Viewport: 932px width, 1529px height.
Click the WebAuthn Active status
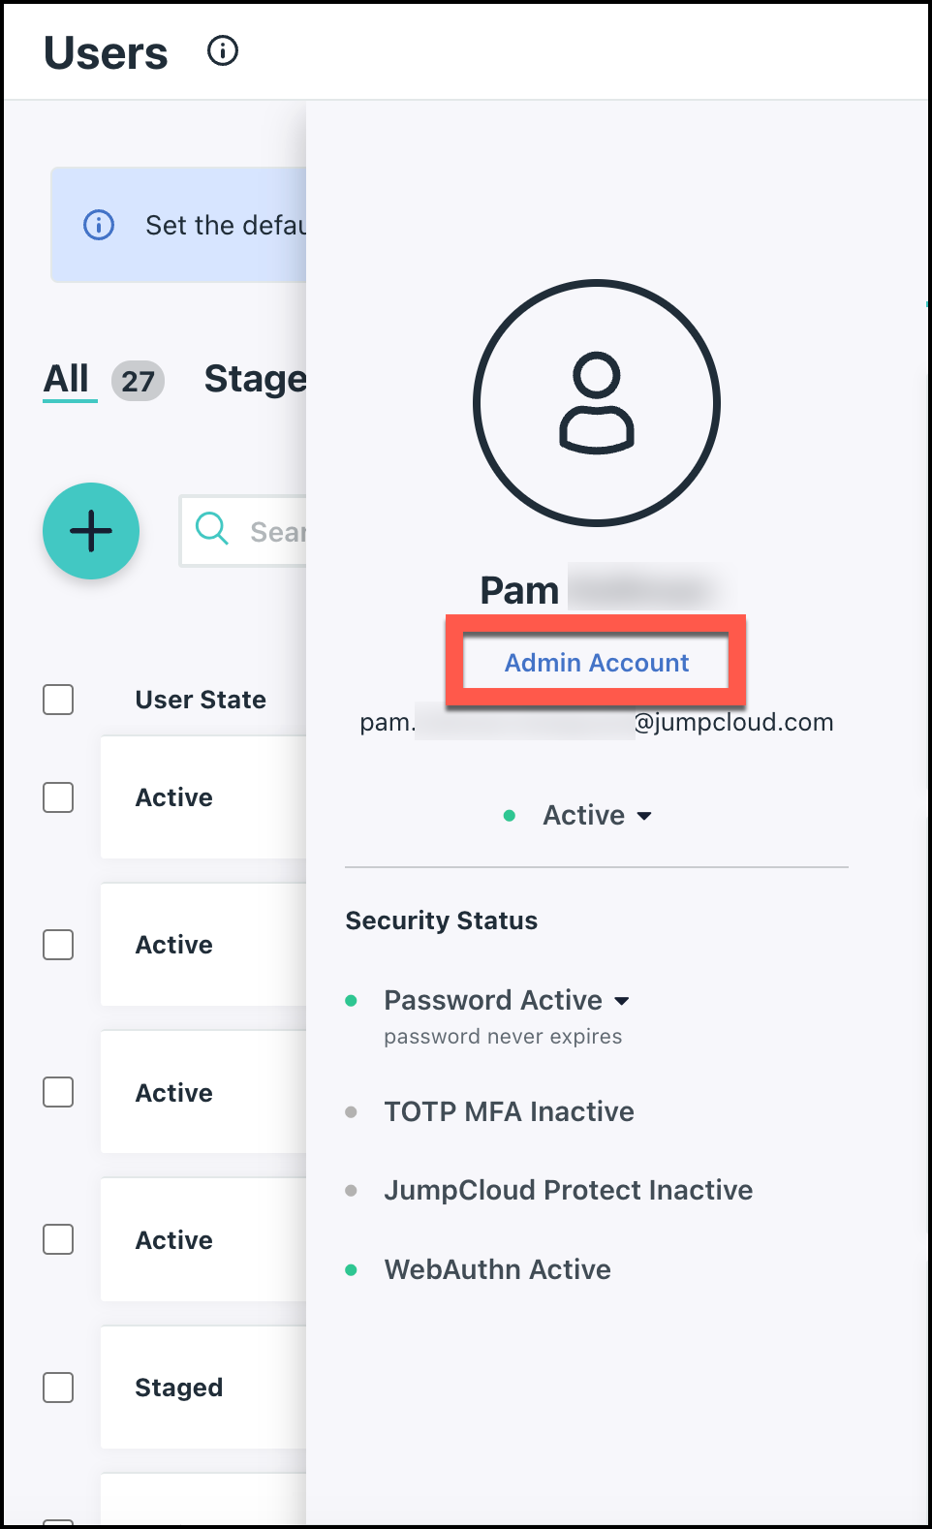click(497, 1269)
